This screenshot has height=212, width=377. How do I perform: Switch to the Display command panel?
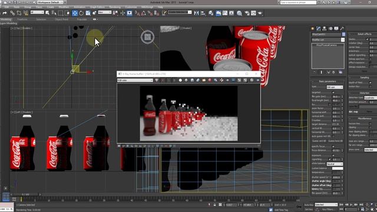(336, 29)
